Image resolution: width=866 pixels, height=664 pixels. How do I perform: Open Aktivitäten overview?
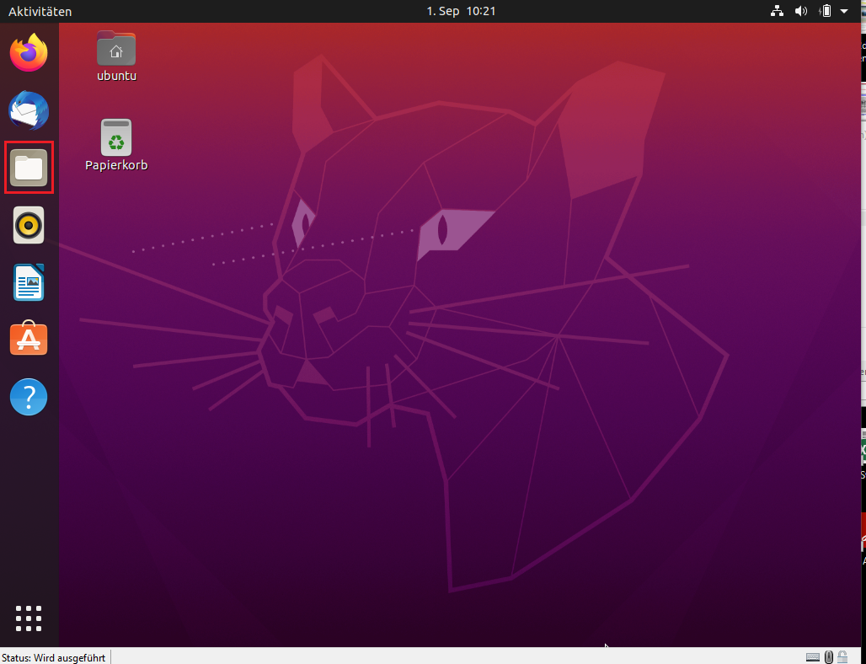40,11
